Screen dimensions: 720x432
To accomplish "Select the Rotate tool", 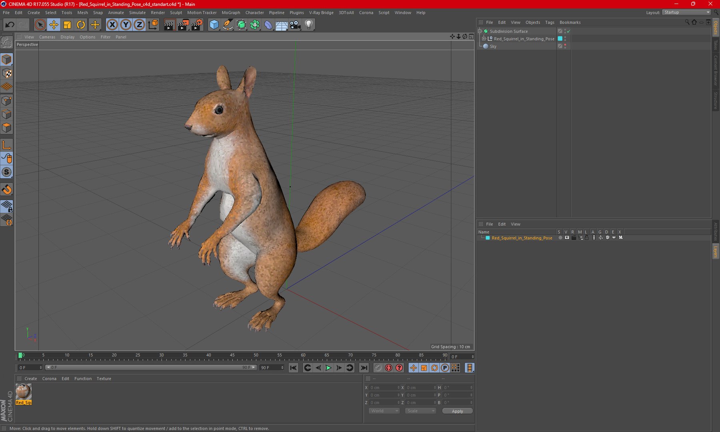I will click(x=81, y=25).
